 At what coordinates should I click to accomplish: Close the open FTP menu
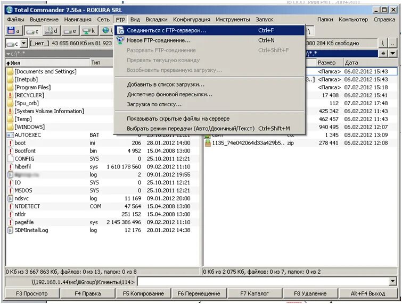click(x=120, y=20)
